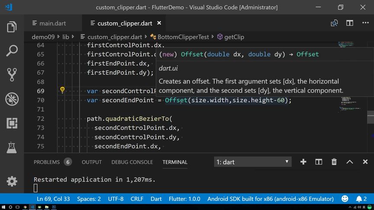Open the Extensions view icon
374x210 pixels.
(12, 123)
